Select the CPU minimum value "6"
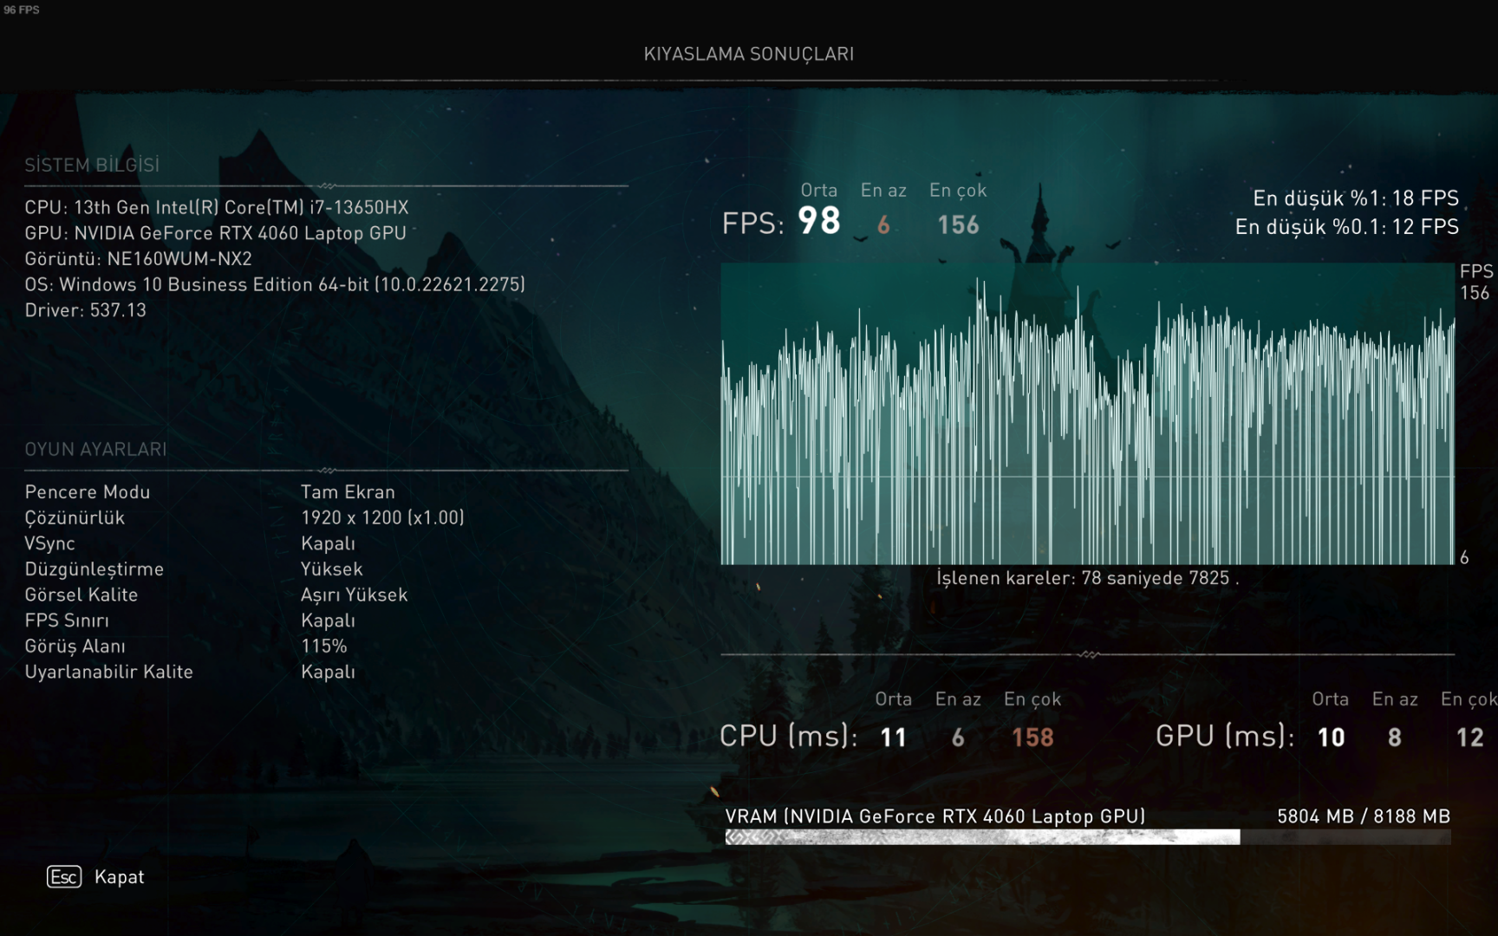 pos(958,738)
